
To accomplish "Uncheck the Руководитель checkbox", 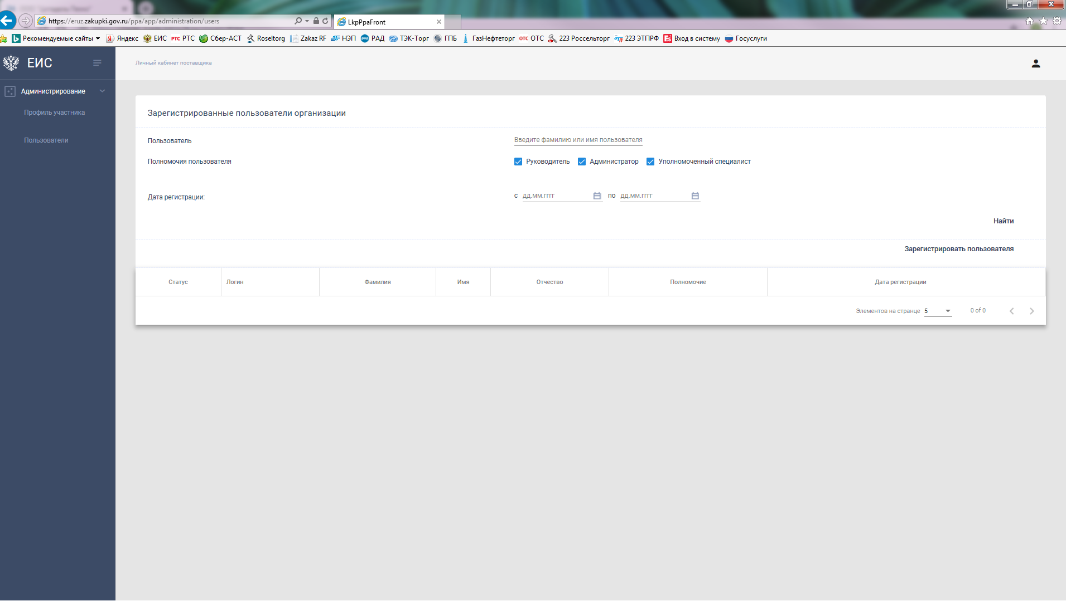I will tap(518, 162).
